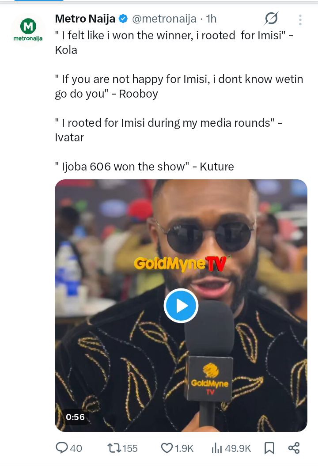The image size is (318, 466).
Task: Like the post with the heart icon
Action: coord(167,448)
